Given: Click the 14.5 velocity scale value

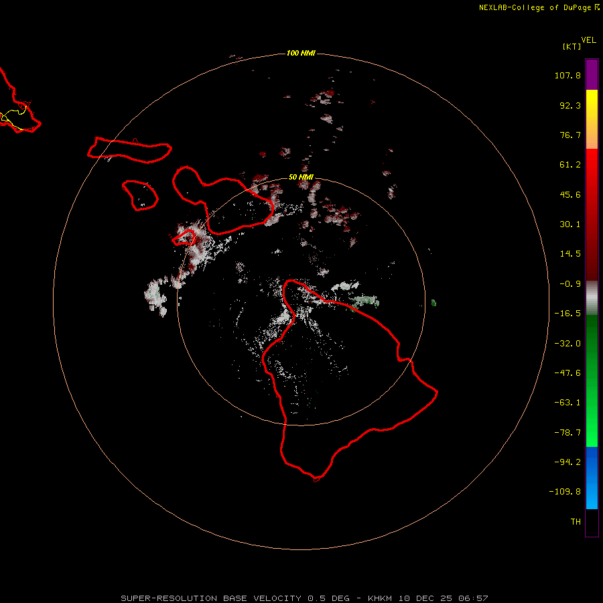Looking at the screenshot, I should (x=570, y=254).
